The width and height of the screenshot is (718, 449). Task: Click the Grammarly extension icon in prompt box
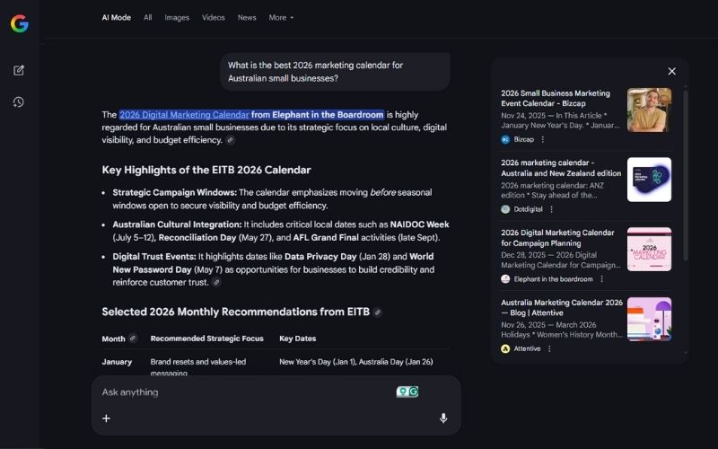(x=407, y=392)
